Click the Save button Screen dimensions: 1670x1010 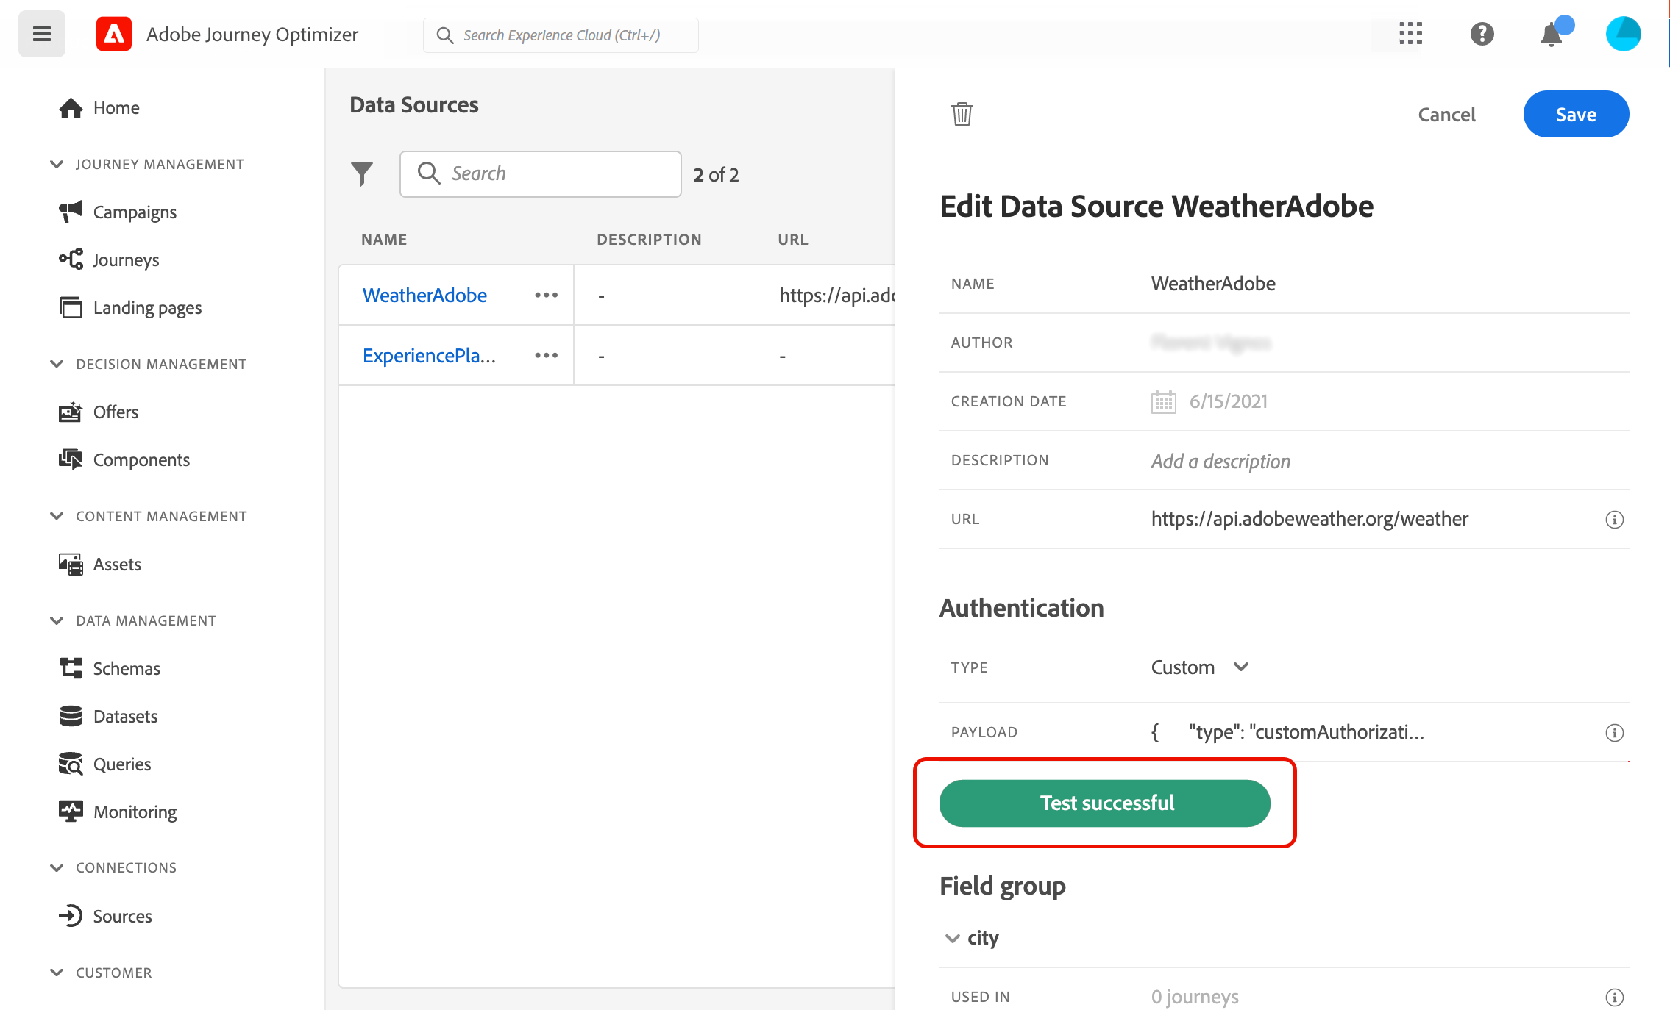pos(1575,115)
